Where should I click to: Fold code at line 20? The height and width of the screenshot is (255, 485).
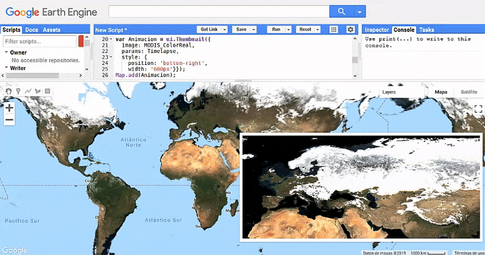click(111, 39)
